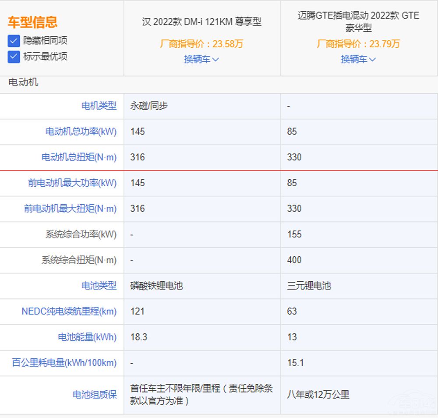The height and width of the screenshot is (418, 438).
Task: Click the 电动机 section header
Action: tap(23, 82)
